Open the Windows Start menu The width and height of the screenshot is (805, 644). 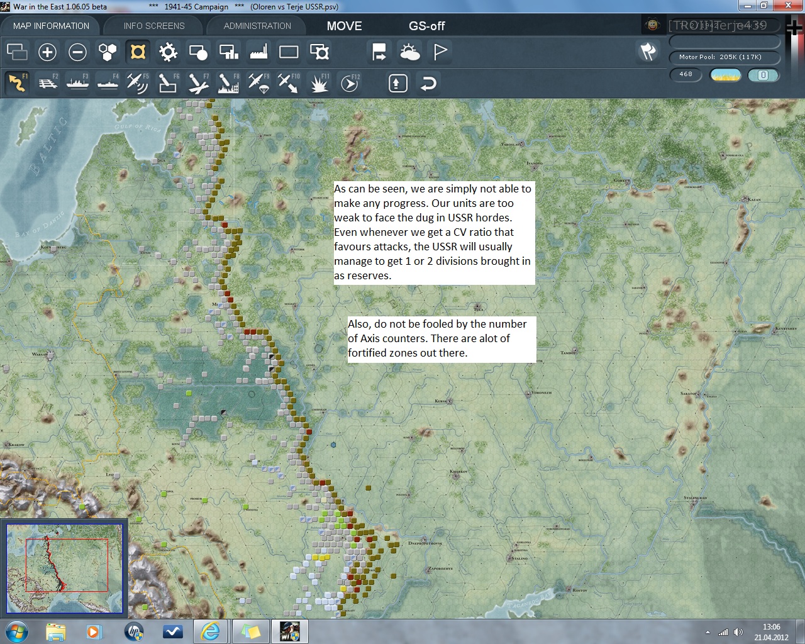click(x=16, y=631)
